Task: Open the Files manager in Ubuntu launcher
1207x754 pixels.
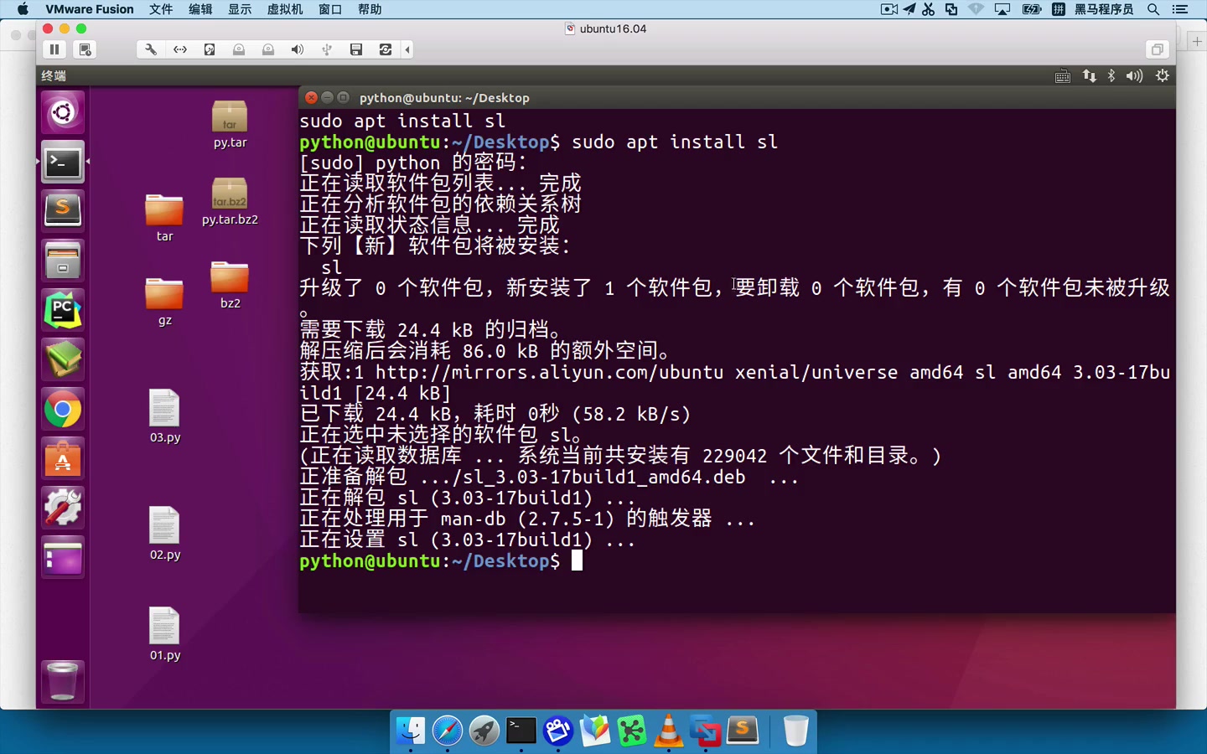Action: tap(63, 261)
